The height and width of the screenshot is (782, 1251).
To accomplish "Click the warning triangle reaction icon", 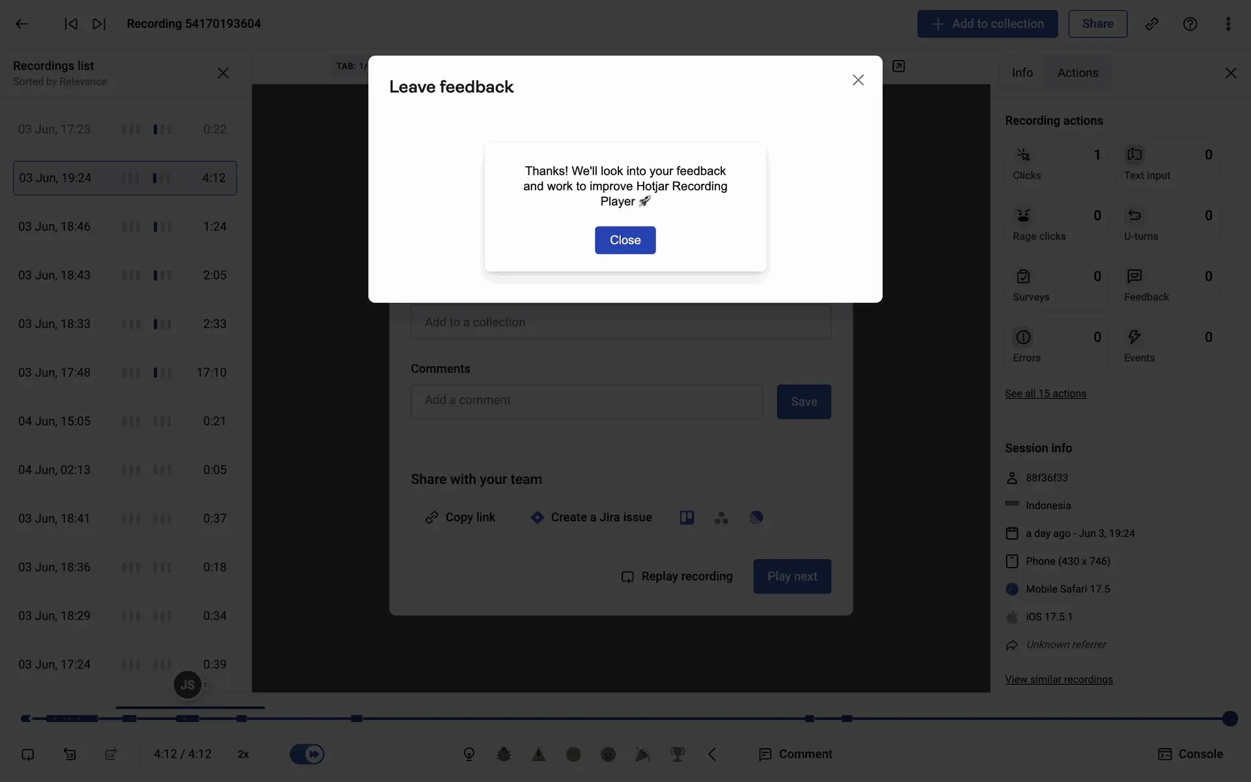I will 538,754.
